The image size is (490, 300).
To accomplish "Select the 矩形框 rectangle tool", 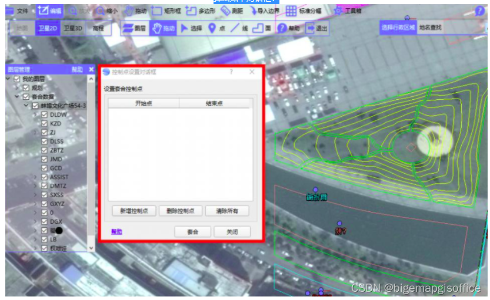I will [x=166, y=11].
